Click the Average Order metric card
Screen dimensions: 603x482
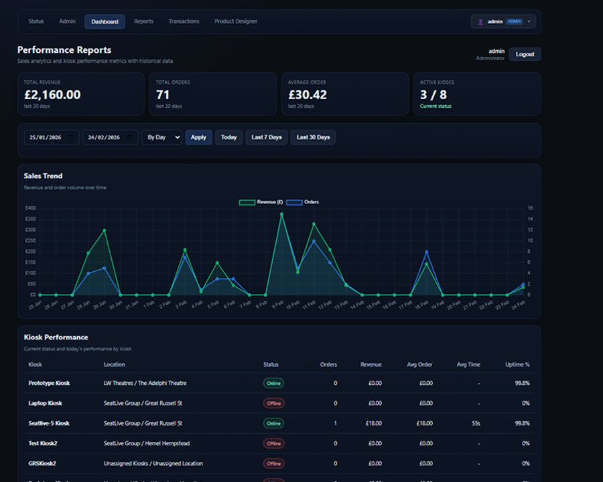tap(345, 94)
